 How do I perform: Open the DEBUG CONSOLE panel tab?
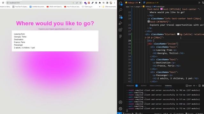click(156, 85)
